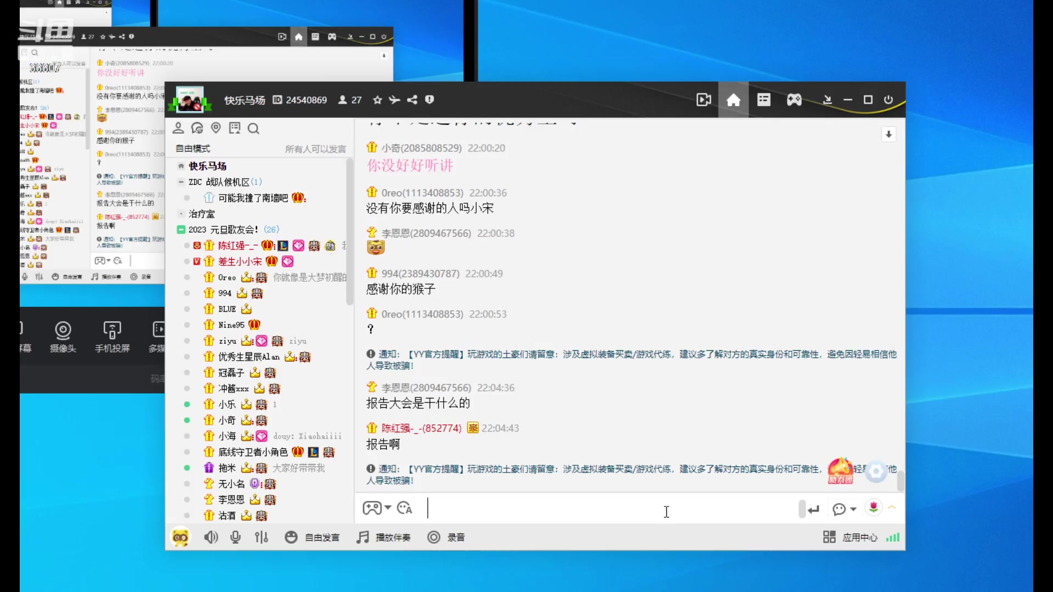Open the bulletin board icon above channel tree
1053x592 pixels.
235,128
